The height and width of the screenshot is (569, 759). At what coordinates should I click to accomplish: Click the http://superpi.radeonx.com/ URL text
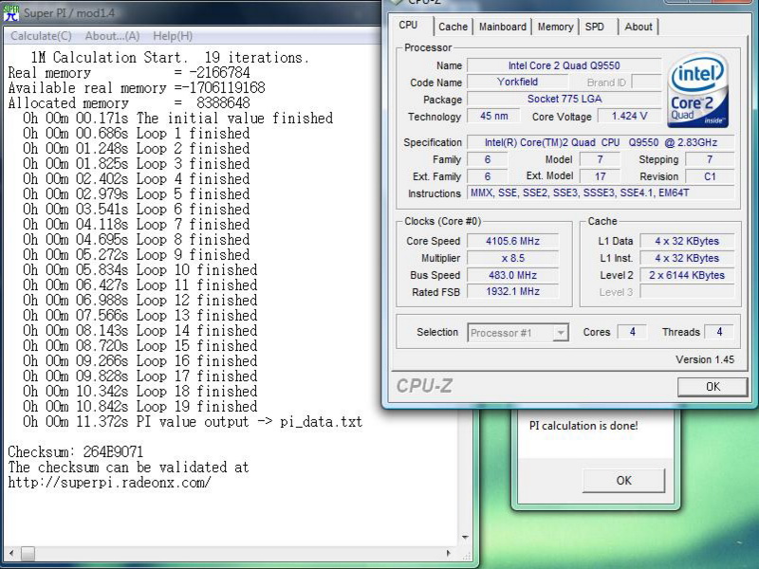click(109, 483)
